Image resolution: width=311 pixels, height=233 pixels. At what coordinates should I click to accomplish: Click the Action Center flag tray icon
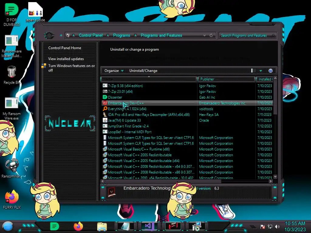click(x=263, y=226)
